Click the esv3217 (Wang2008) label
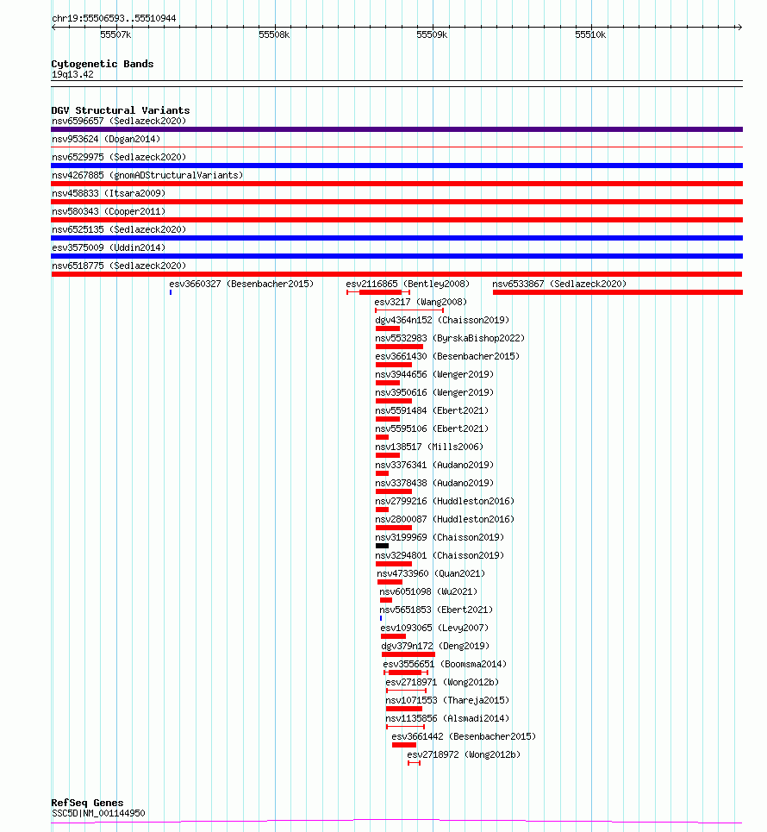This screenshot has height=832, width=767. [421, 302]
